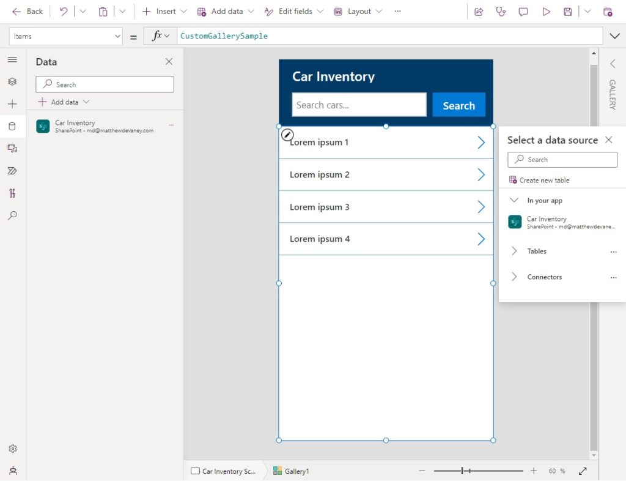
Task: Click the data source popup Search field
Action: coord(562,159)
